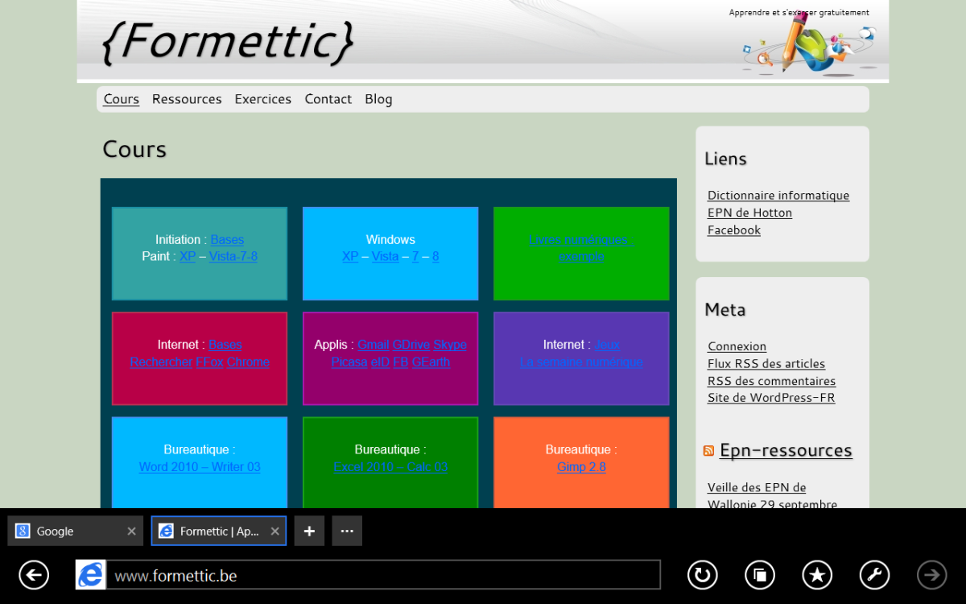Click the Gmail link in Applis tile
Viewport: 966px width, 604px height.
[373, 345]
